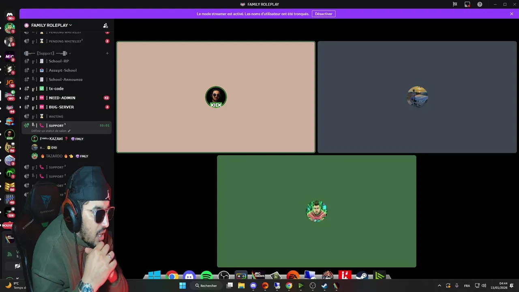Open the Help question mark icon
519x292 pixels.
[x=480, y=4]
